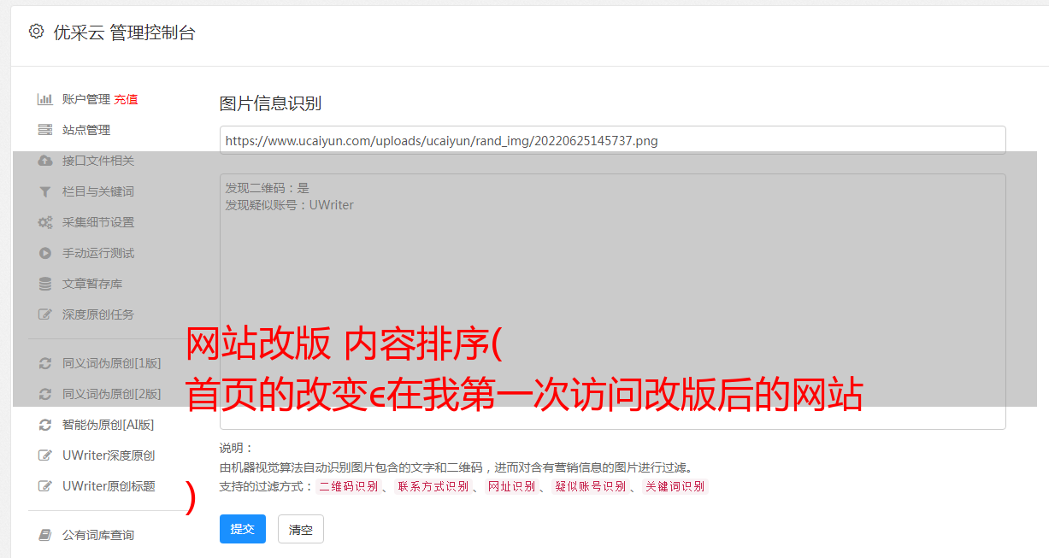Click the server icon beside 站点管理

pos(45,130)
